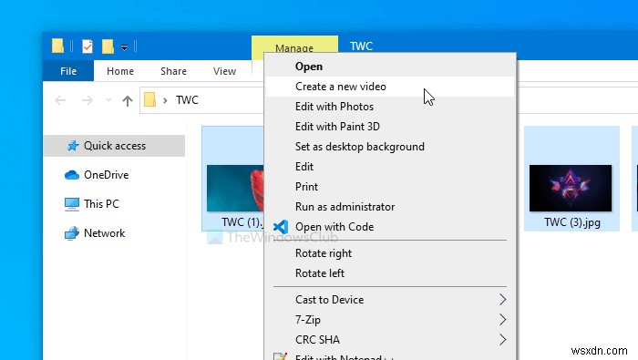
Task: Choose Open with Code
Action: tap(390, 227)
